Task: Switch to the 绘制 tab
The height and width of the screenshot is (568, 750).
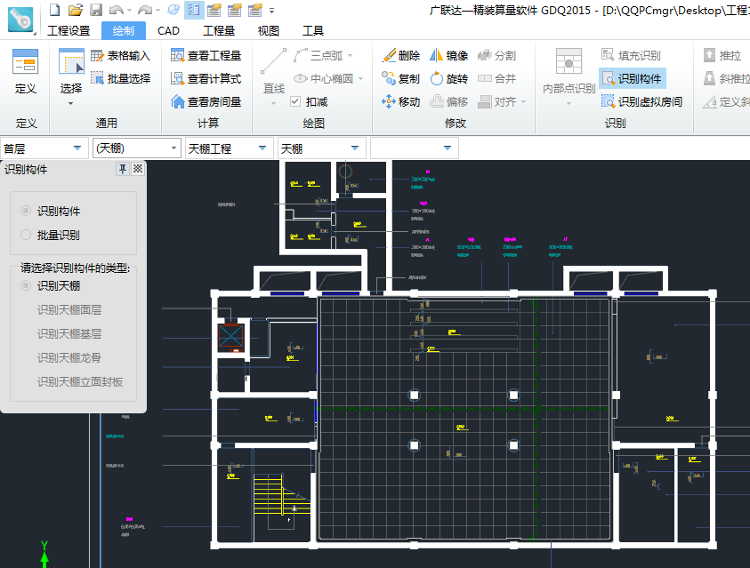Action: pyautogui.click(x=124, y=30)
